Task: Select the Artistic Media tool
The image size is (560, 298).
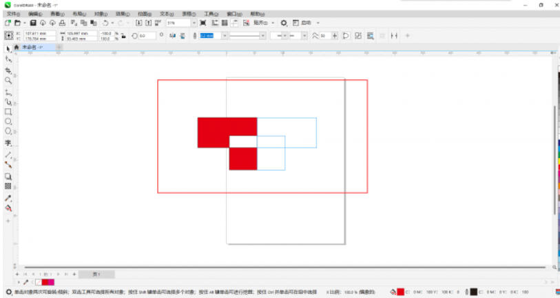Action: coord(8,102)
